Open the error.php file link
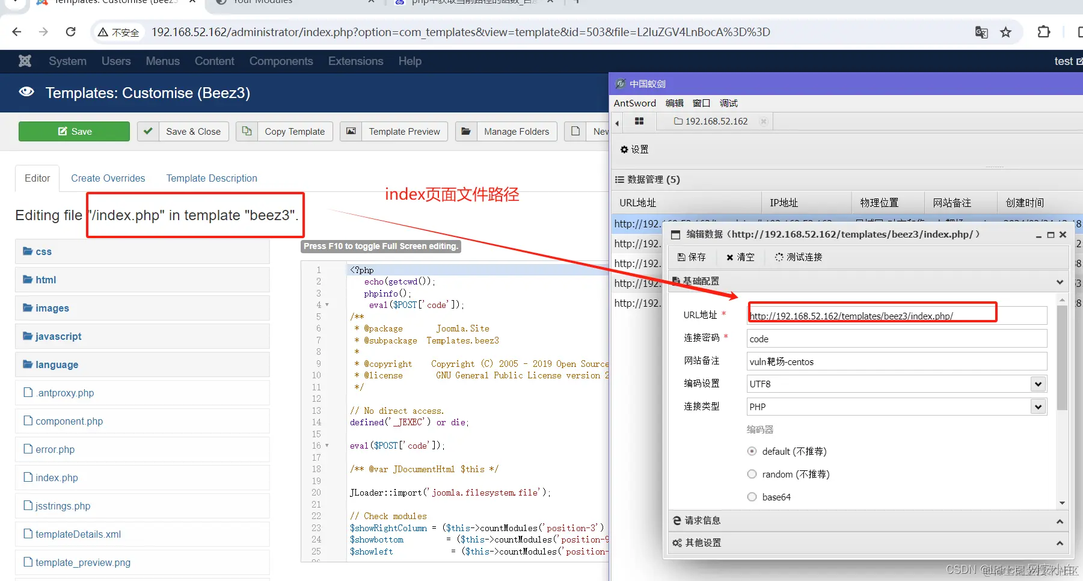The image size is (1083, 581). (55, 449)
